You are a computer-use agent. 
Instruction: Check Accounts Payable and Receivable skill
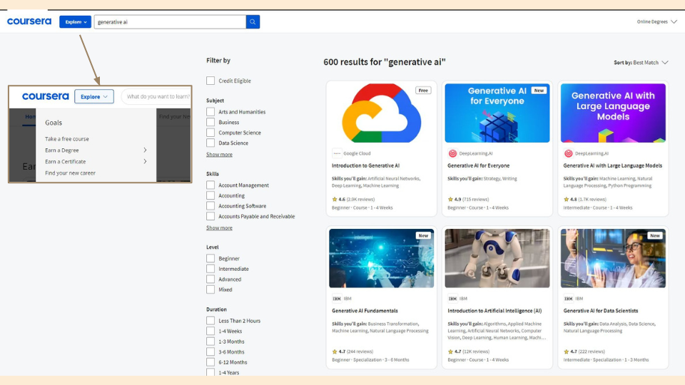[x=210, y=217]
